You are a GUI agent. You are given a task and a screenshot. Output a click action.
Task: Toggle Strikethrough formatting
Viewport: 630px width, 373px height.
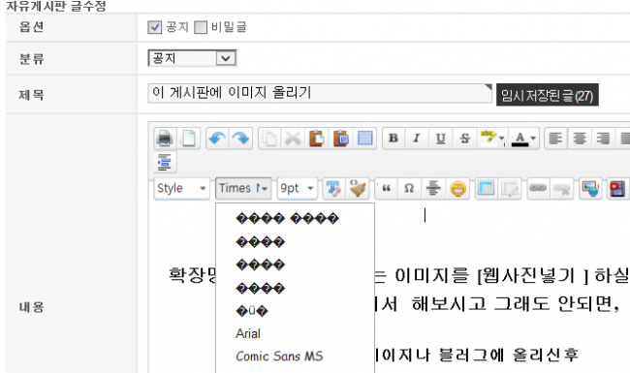click(464, 139)
